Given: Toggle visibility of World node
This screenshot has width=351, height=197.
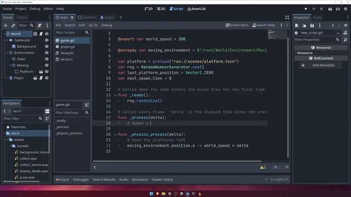Looking at the screenshot, I should (47, 34).
